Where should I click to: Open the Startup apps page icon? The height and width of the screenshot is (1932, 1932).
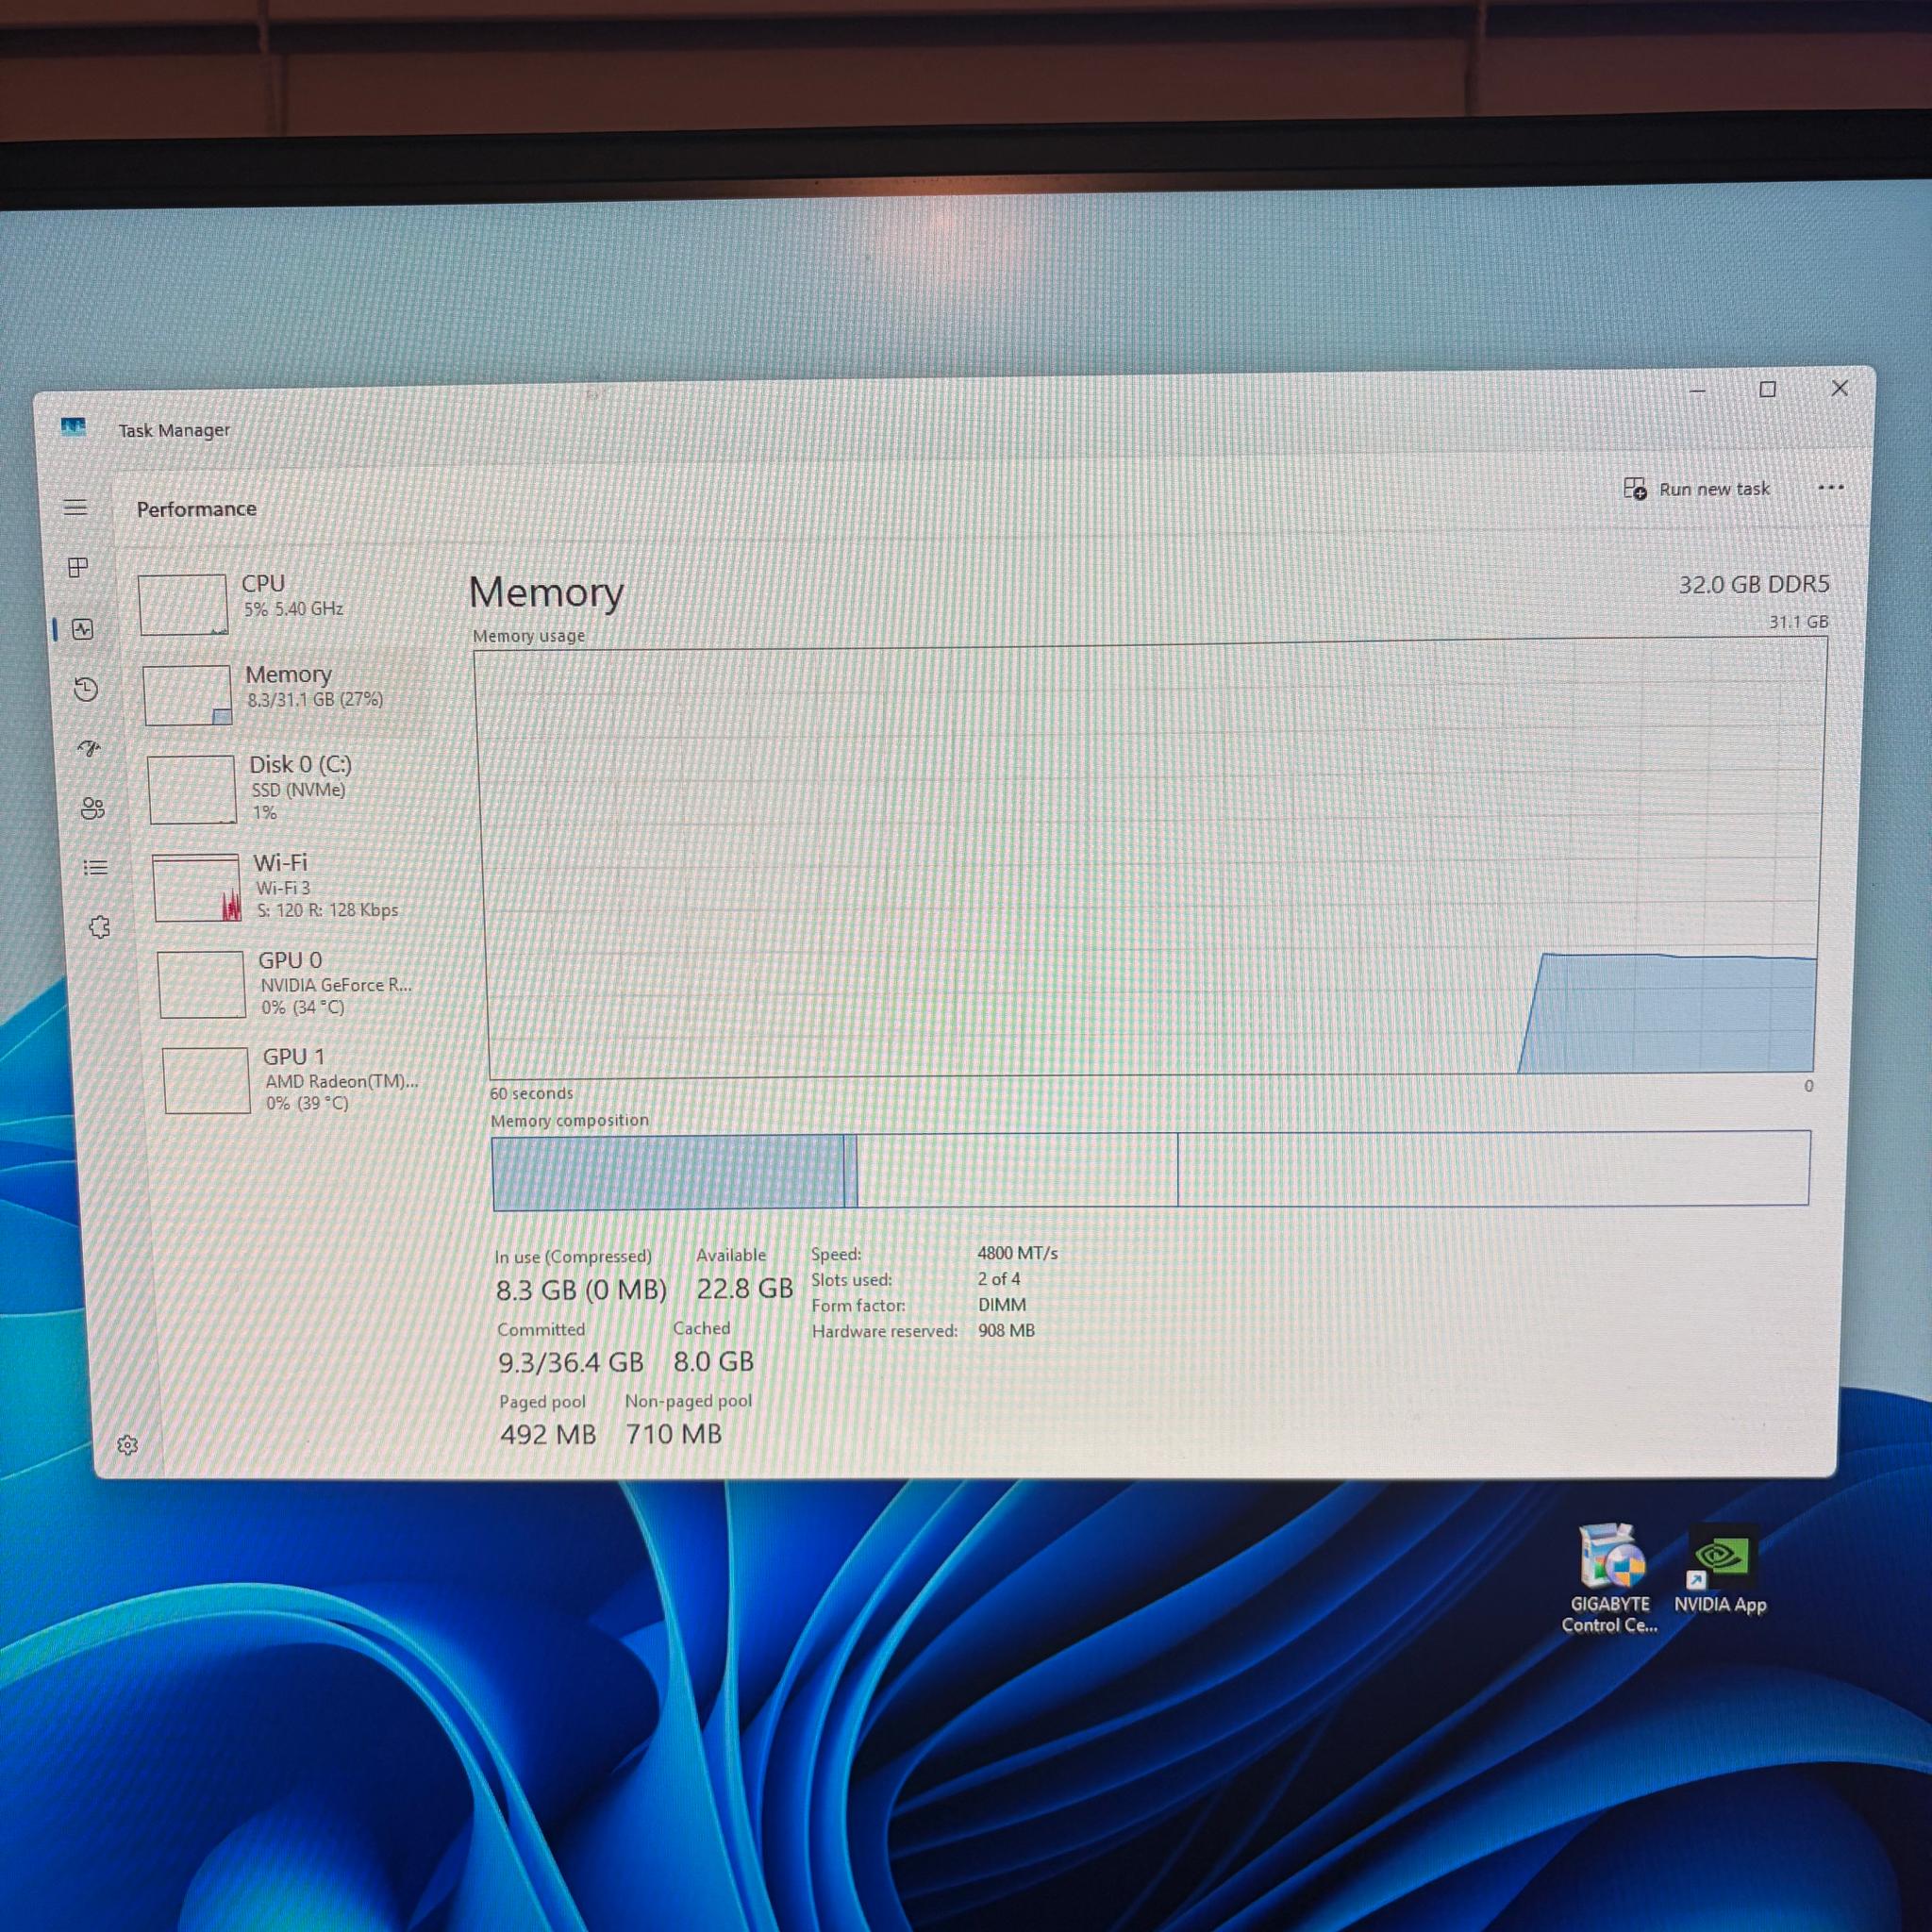[x=90, y=748]
